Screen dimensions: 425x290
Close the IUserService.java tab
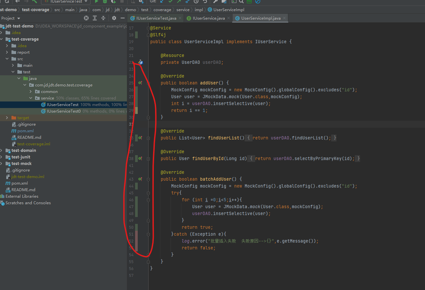(x=229, y=18)
